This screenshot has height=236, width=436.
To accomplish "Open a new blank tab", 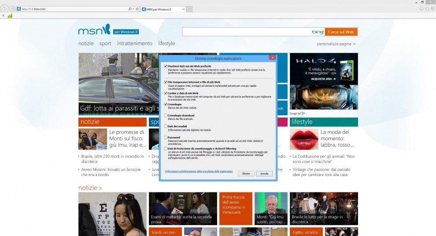I will [189, 9].
